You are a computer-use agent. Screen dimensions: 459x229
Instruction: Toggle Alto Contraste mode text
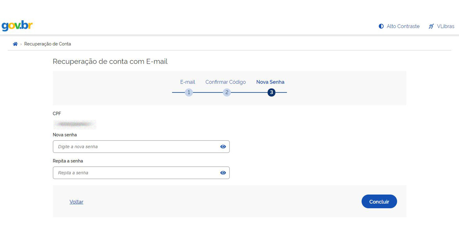(403, 26)
